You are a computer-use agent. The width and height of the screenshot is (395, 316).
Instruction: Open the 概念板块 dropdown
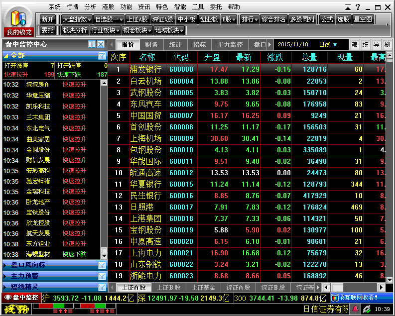[x=137, y=30]
